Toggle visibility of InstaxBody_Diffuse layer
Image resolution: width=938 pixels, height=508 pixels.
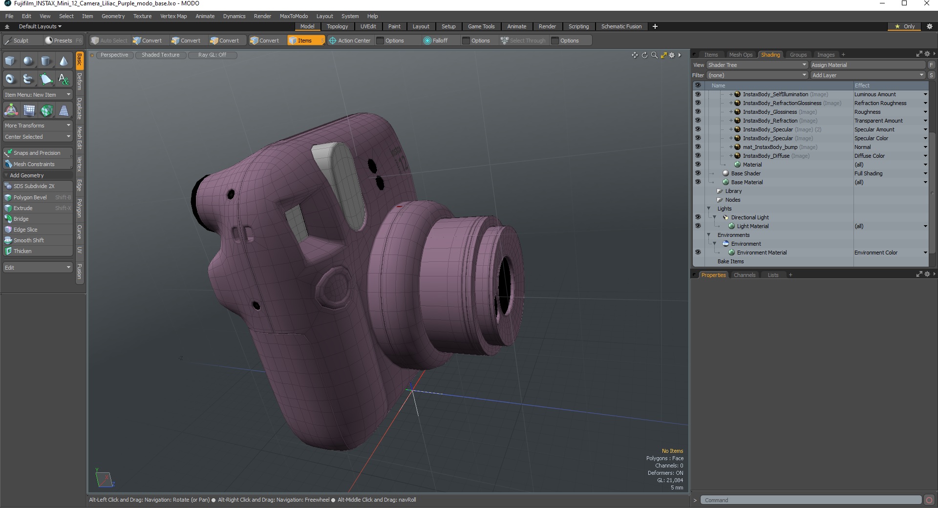point(698,156)
